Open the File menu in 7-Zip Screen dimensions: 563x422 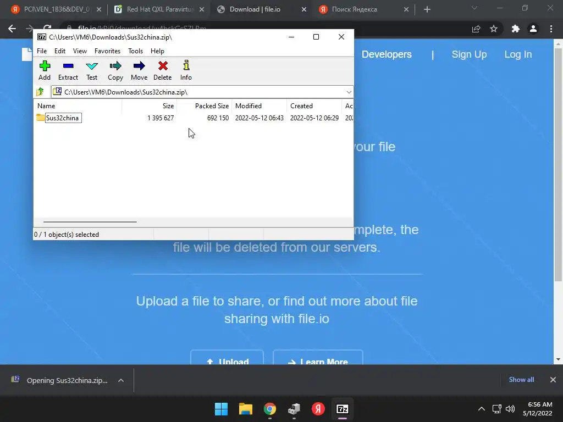pos(42,51)
